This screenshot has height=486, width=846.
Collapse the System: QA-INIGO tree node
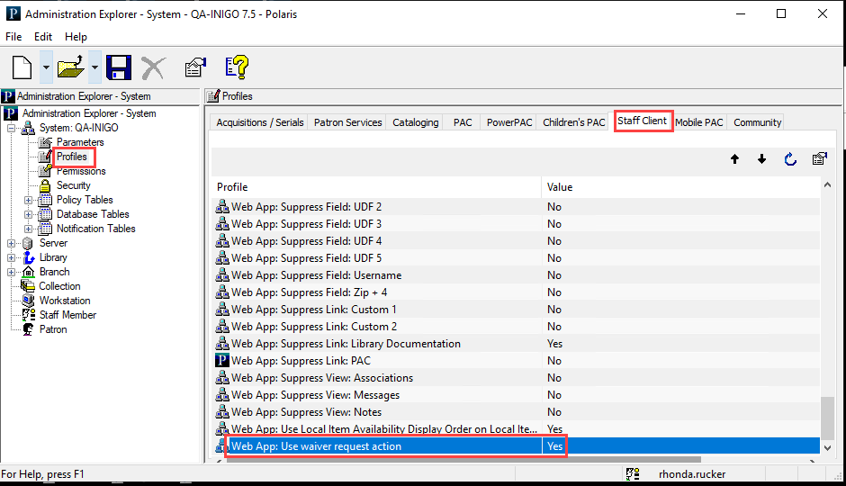click(x=11, y=129)
